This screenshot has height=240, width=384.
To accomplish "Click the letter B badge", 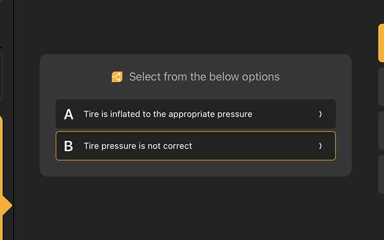I will [x=69, y=146].
